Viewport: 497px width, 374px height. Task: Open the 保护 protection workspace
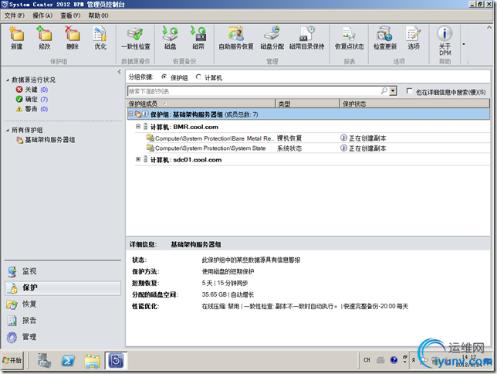[x=63, y=288]
